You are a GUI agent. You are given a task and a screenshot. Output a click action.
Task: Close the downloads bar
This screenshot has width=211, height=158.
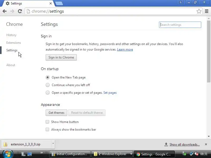[x=206, y=144]
